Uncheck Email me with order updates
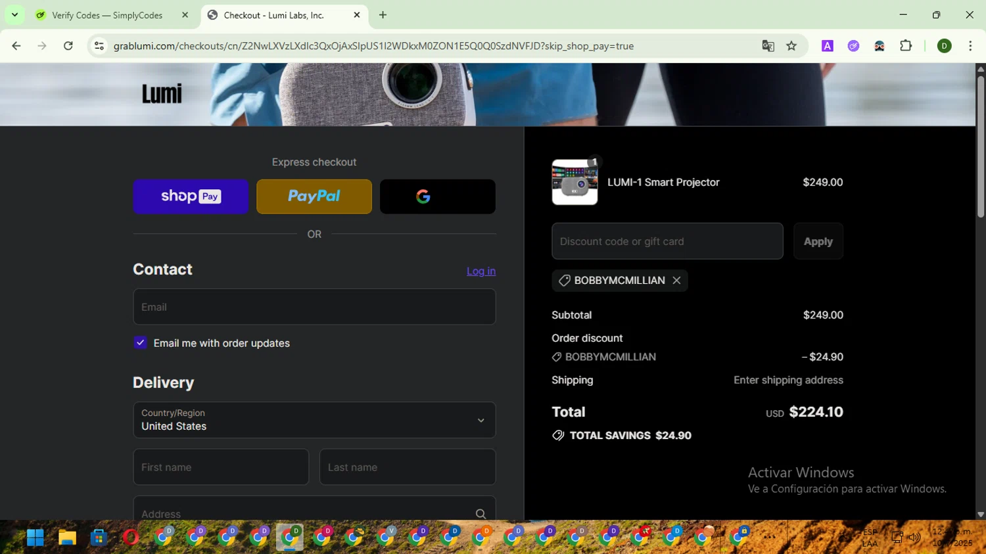Screen dimensions: 986x554 [x=140, y=342]
